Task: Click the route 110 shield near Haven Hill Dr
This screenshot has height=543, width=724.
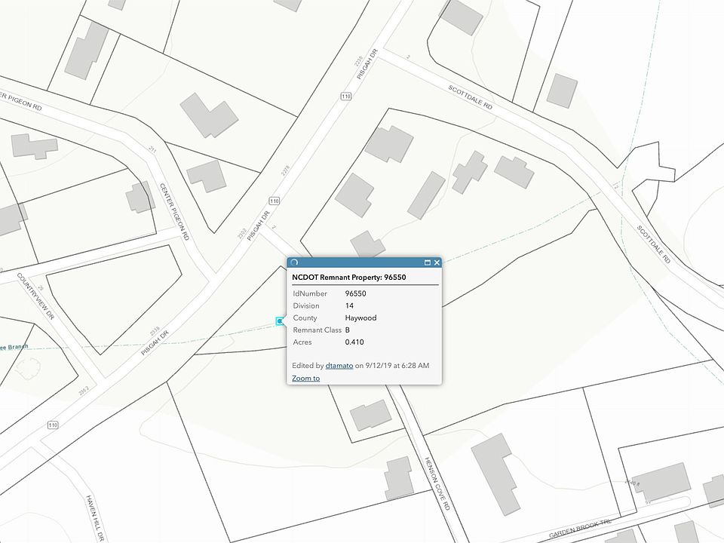Action: point(53,425)
